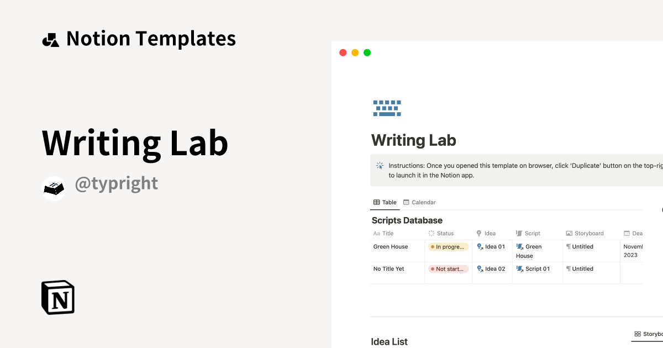Click the lightbulb icon on the Idea column
The height and width of the screenshot is (348, 663).
coord(478,233)
